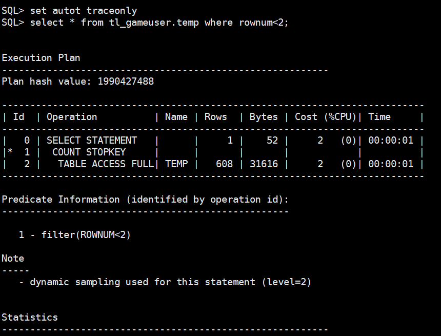Screen dimensions: 441x336
Task: Click the 'Bytes' column header
Action: tap(263, 116)
